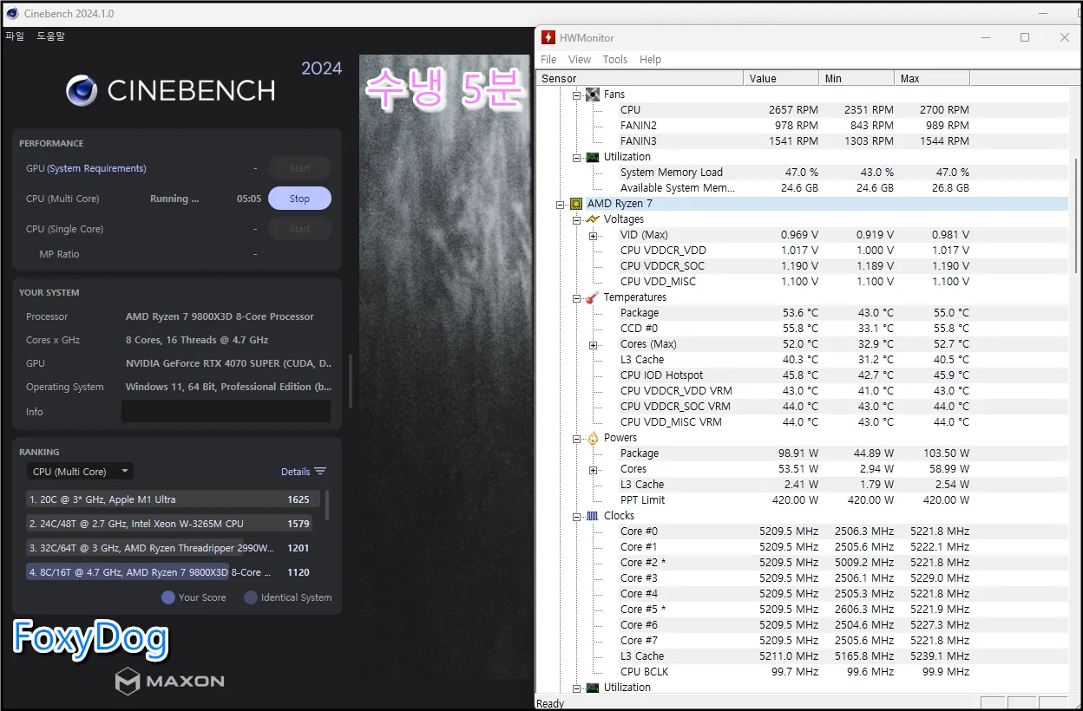Click the Powers flame icon
This screenshot has height=711, width=1083.
[x=593, y=438]
